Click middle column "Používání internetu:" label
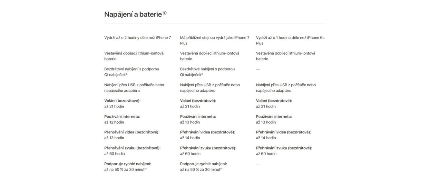The height and width of the screenshot is (176, 430). tap(198, 117)
